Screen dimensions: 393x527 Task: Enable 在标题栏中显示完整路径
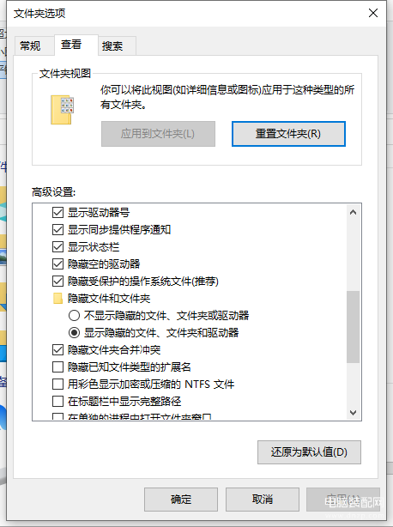coord(57,401)
